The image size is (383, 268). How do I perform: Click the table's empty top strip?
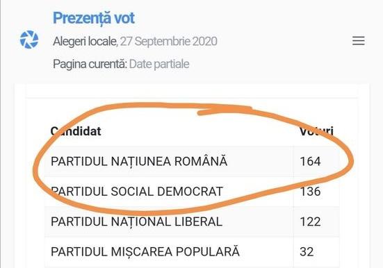[192, 91]
